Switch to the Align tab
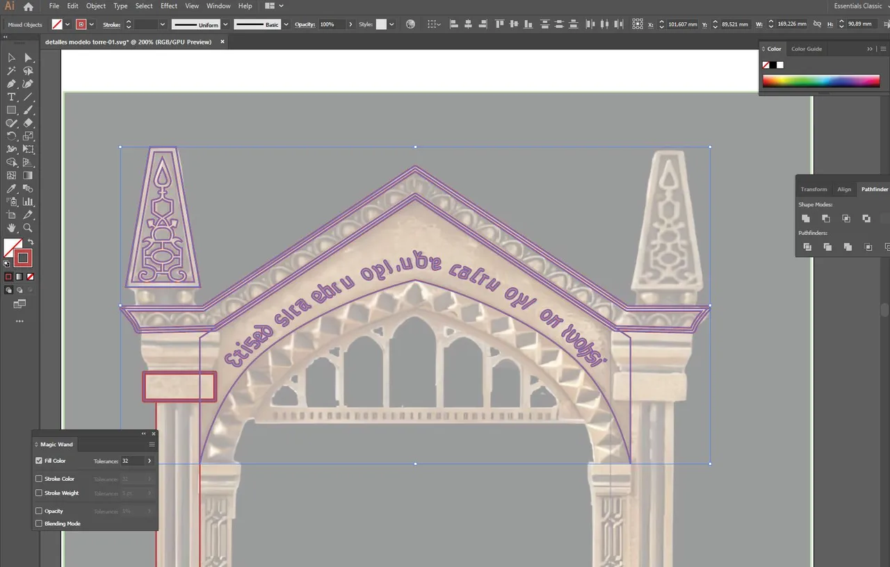 pos(844,189)
